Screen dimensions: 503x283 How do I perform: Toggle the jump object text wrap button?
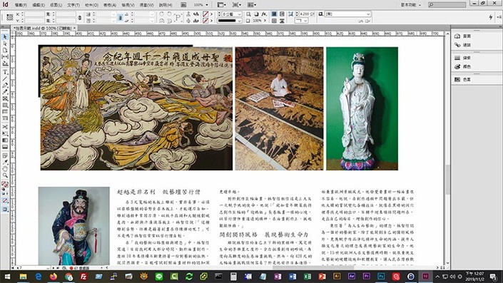click(x=282, y=21)
